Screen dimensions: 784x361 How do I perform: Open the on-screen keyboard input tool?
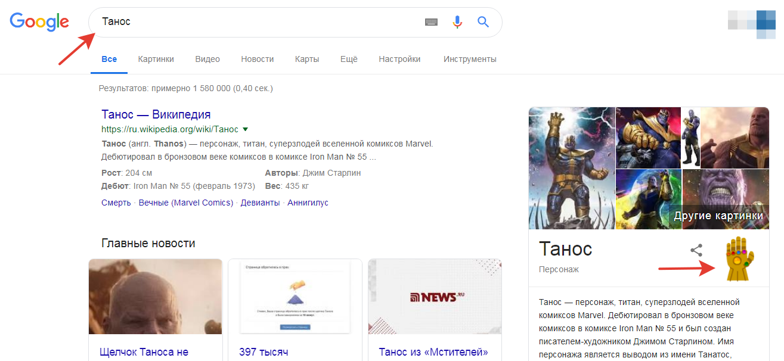pos(431,22)
